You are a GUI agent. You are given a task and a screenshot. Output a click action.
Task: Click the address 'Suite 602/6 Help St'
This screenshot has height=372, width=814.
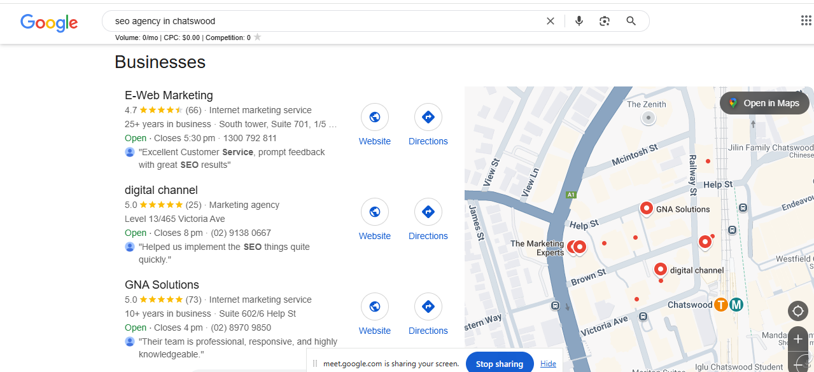pos(258,313)
